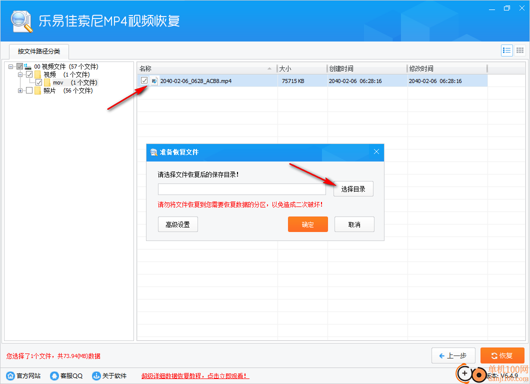
Task: Uncheck the 视频 folder checkbox
Action: click(29, 74)
